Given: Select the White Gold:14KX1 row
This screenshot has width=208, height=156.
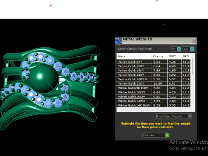Looking at the screenshot, I should tap(153, 101).
